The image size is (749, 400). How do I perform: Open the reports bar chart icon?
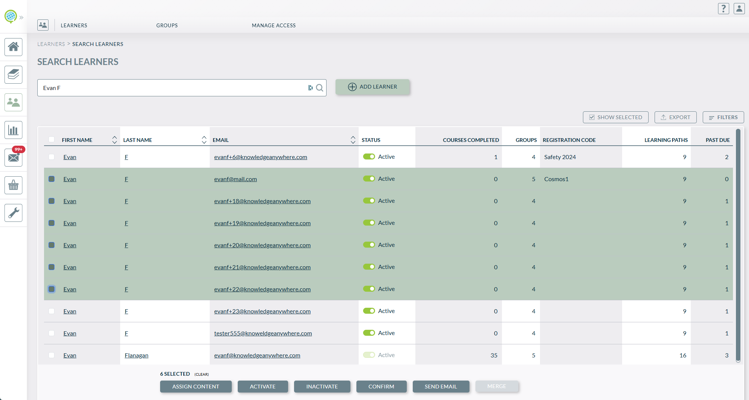pyautogui.click(x=13, y=130)
